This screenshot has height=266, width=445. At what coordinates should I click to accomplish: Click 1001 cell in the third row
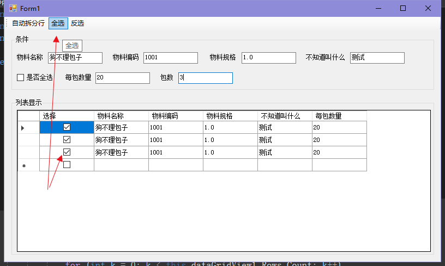176,152
